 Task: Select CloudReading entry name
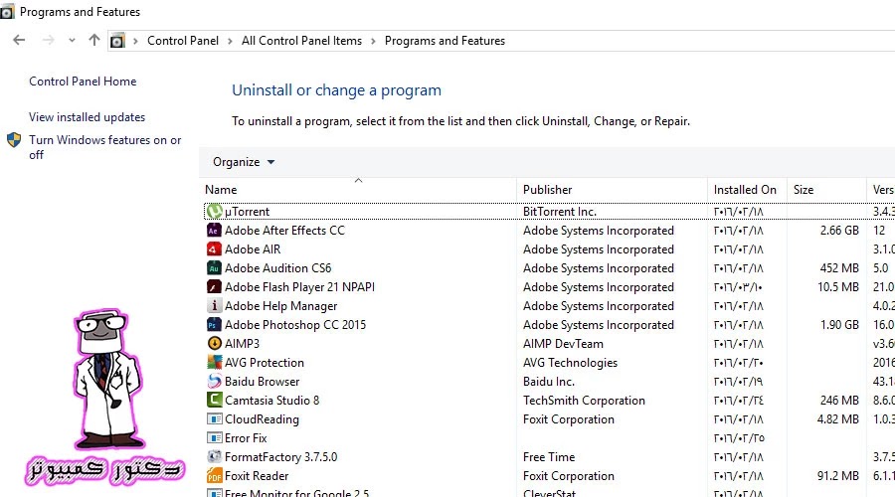pos(262,419)
